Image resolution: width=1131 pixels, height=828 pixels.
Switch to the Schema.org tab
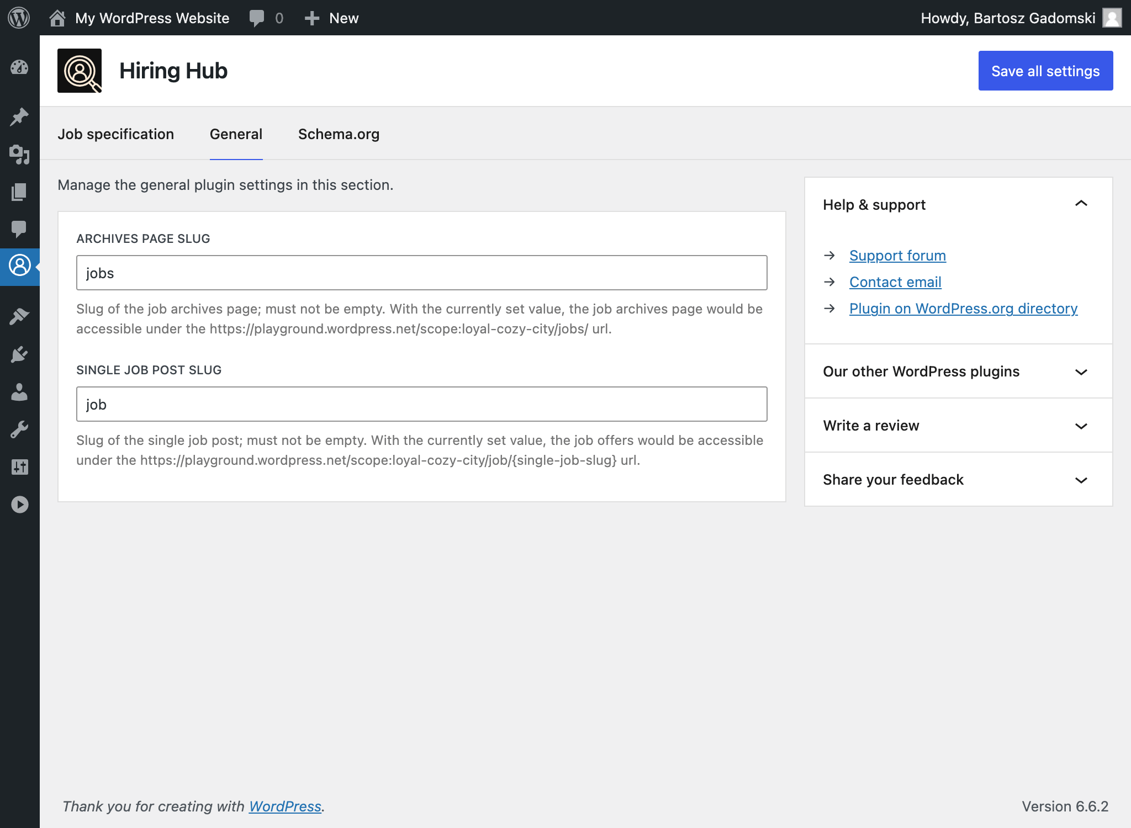339,134
